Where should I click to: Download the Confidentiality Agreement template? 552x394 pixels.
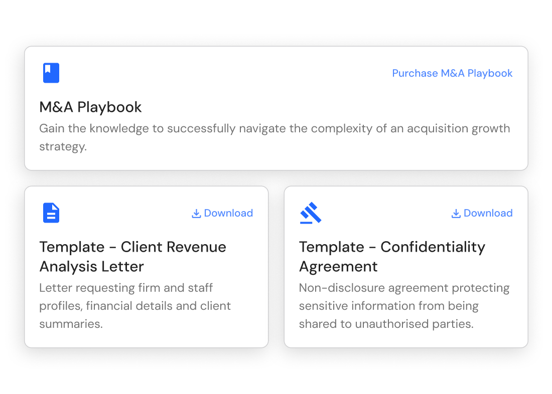click(x=482, y=213)
